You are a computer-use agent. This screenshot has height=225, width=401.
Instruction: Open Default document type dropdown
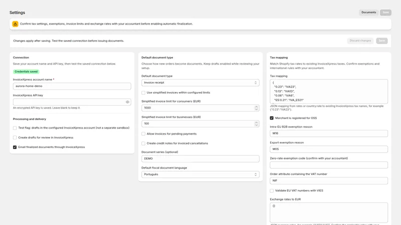click(200, 82)
